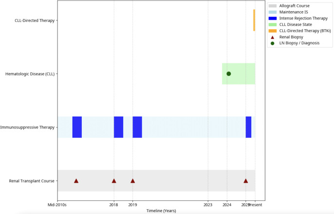This screenshot has width=334, height=214.
Task: Click the Maintenance IS light blue legend swatch
Action: 273,12
